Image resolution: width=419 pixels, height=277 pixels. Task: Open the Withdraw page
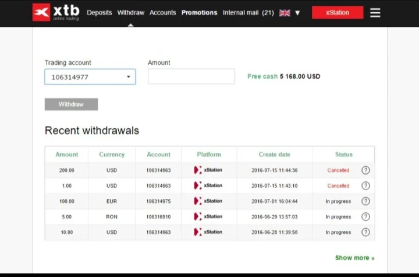(131, 13)
